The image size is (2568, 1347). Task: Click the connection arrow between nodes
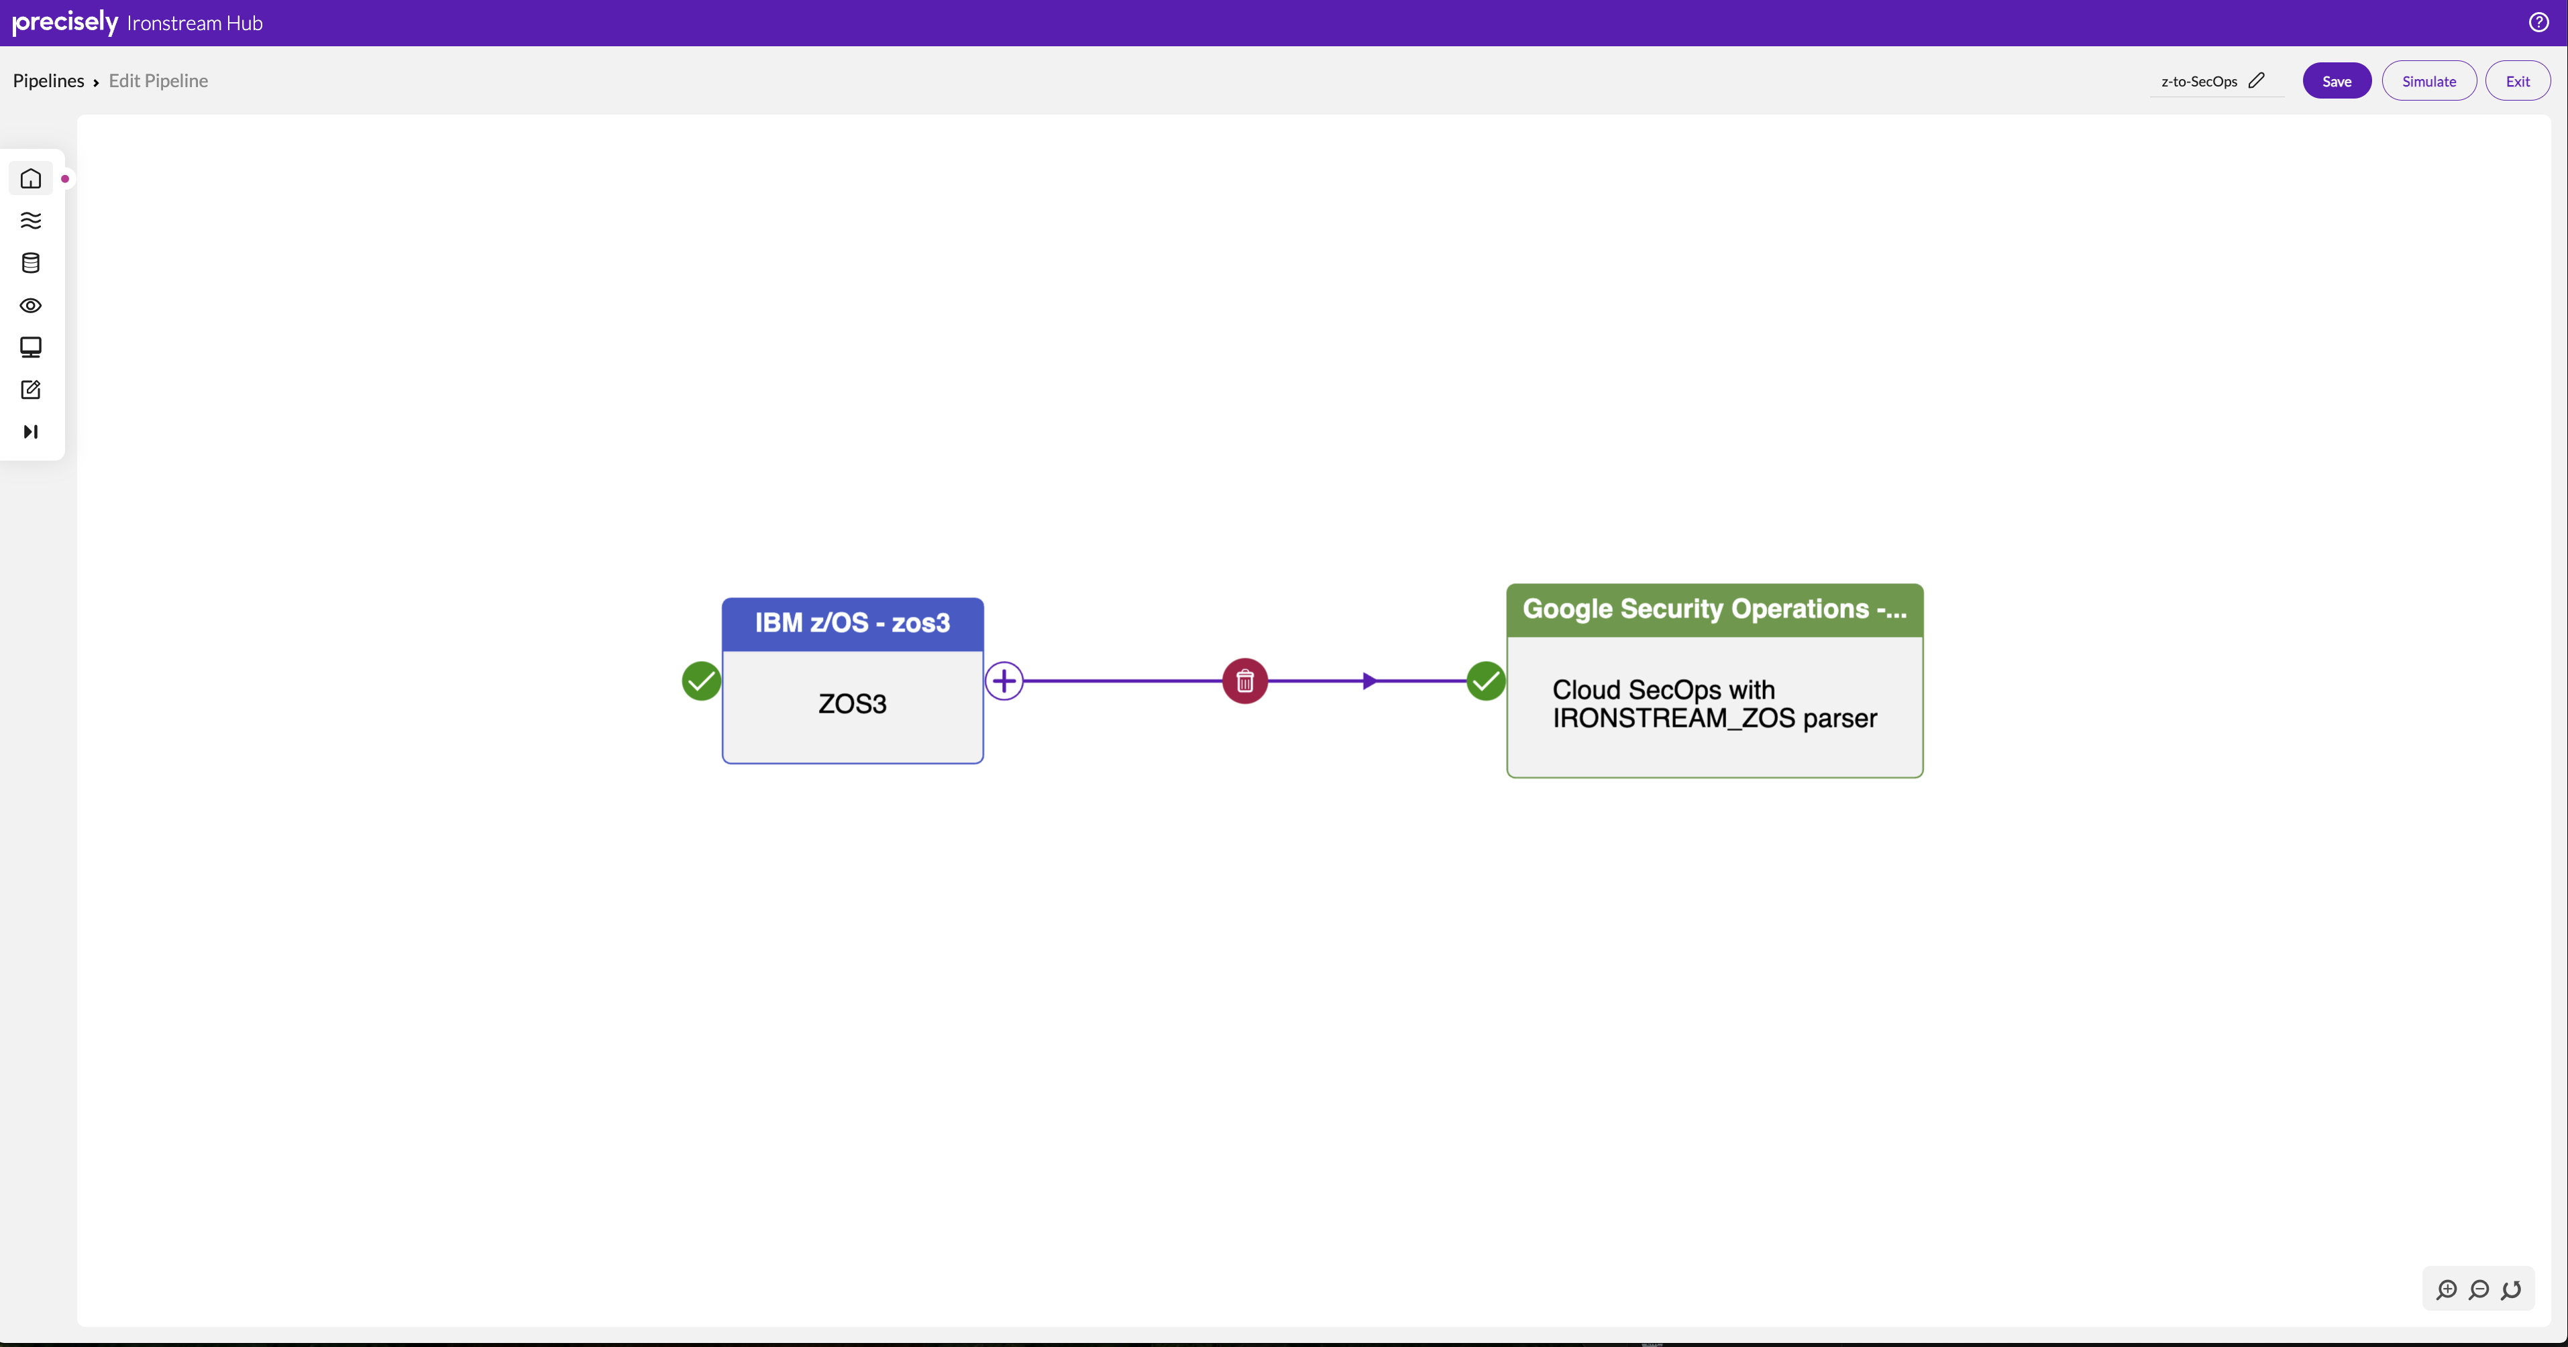pos(1371,681)
